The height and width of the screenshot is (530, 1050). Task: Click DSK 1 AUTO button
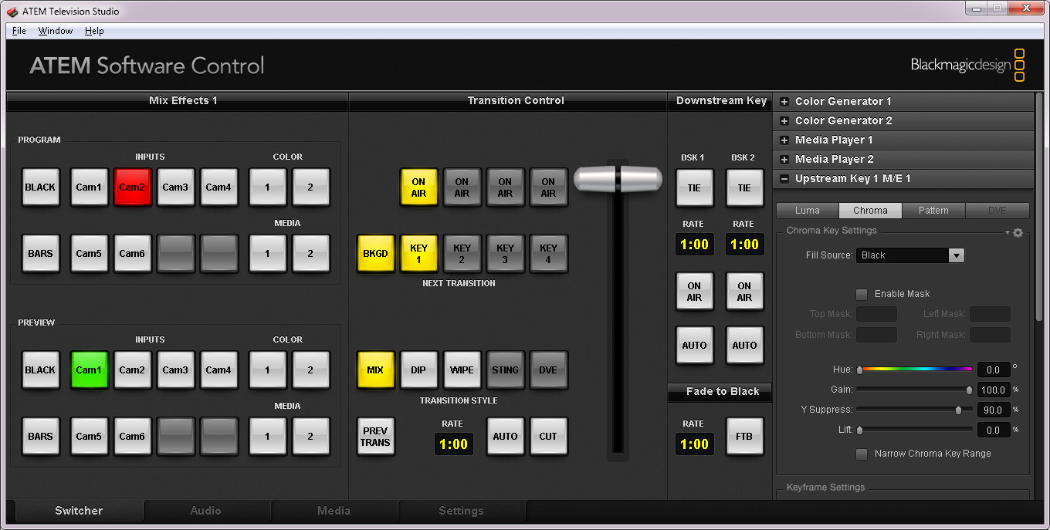coord(694,346)
